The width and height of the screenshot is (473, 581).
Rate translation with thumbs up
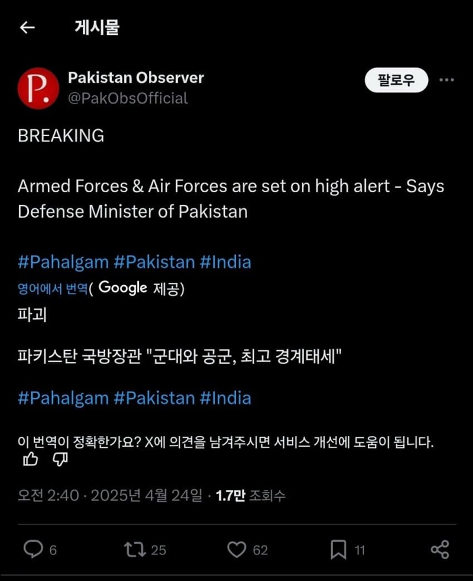pyautogui.click(x=30, y=460)
